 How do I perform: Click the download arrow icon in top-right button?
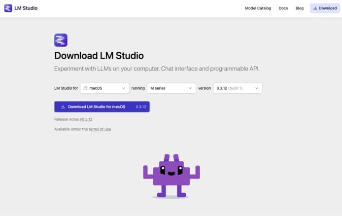pos(315,8)
